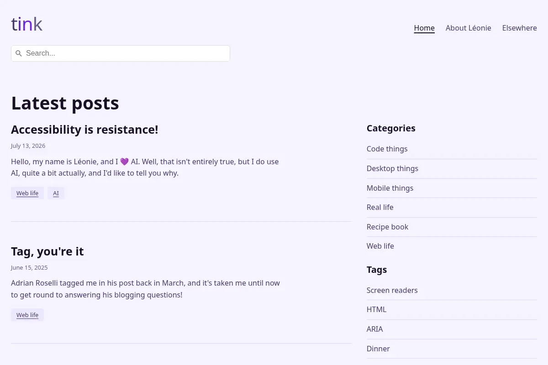Click the June 15, 2025 date
This screenshot has width=548, height=365.
tap(29, 268)
